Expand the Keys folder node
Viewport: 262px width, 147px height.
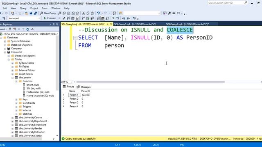click(16, 99)
